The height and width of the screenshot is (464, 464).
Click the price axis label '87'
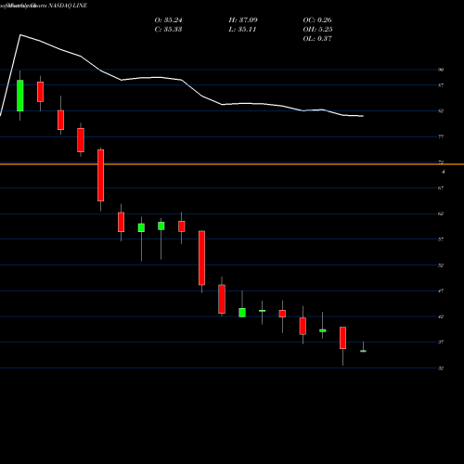pyautogui.click(x=441, y=85)
